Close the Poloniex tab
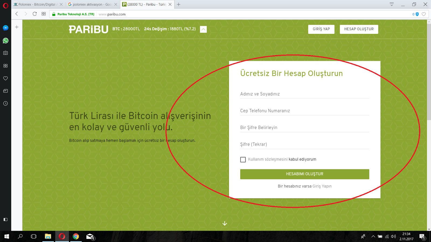Screen dimensions: 431x242 click(61, 4)
